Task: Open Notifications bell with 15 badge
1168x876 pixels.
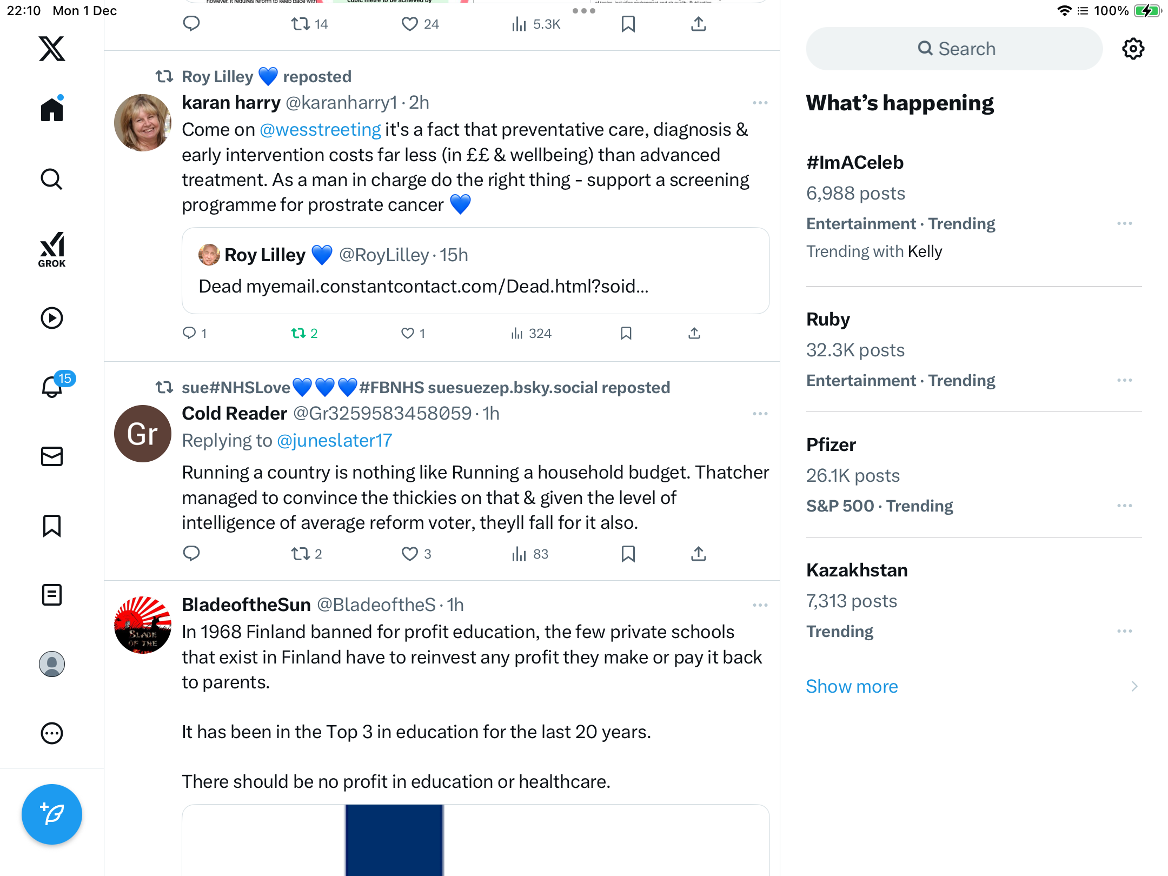Action: pos(53,386)
